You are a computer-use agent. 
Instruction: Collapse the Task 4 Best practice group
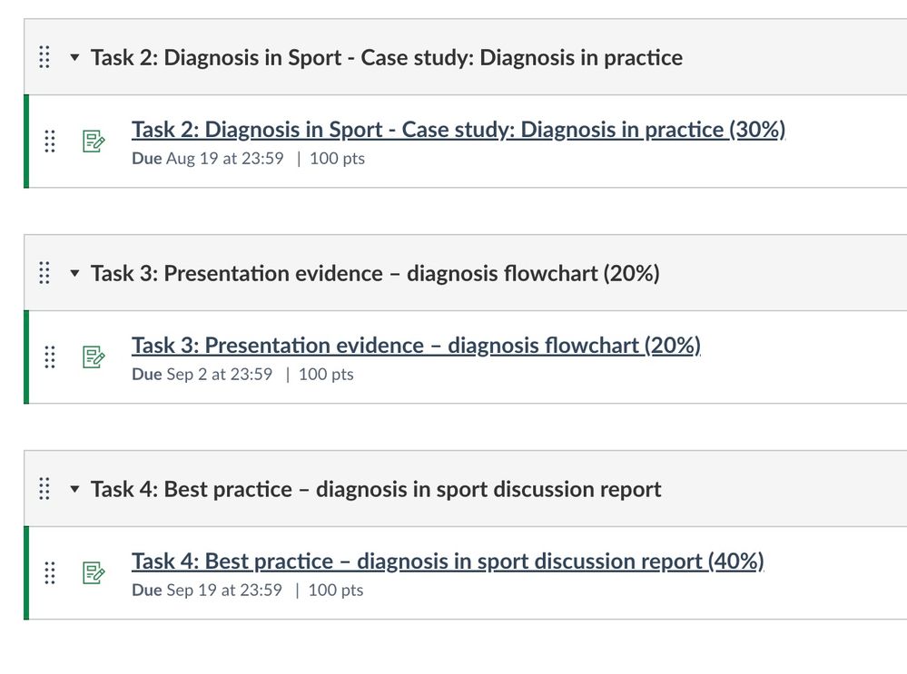pyautogui.click(x=74, y=489)
